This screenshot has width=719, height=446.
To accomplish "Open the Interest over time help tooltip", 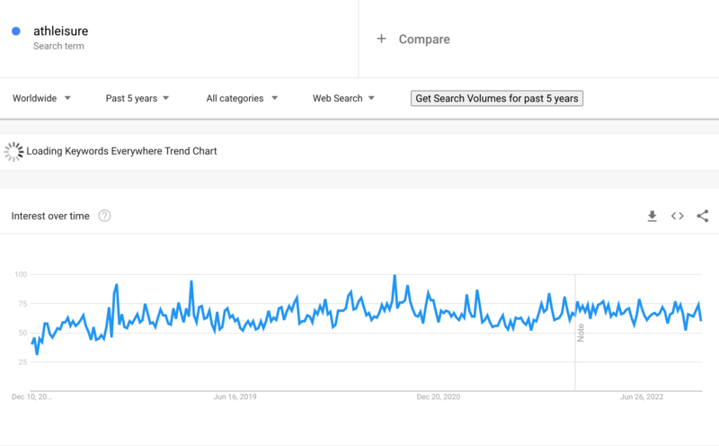I will coord(104,216).
